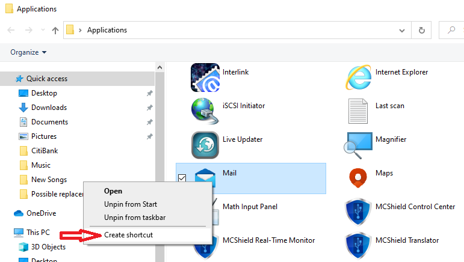Click the Downloads label in sidebar

click(49, 108)
